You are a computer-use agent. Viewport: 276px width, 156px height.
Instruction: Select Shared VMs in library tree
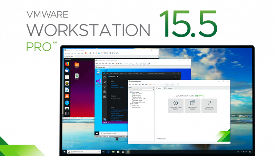[135, 104]
